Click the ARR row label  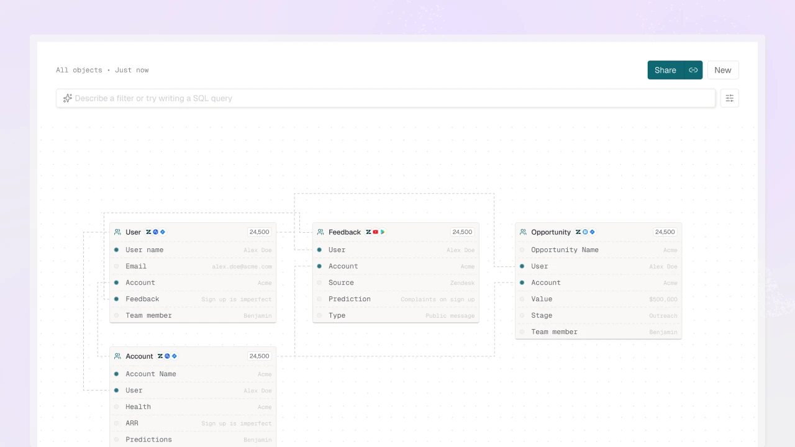[x=132, y=423]
